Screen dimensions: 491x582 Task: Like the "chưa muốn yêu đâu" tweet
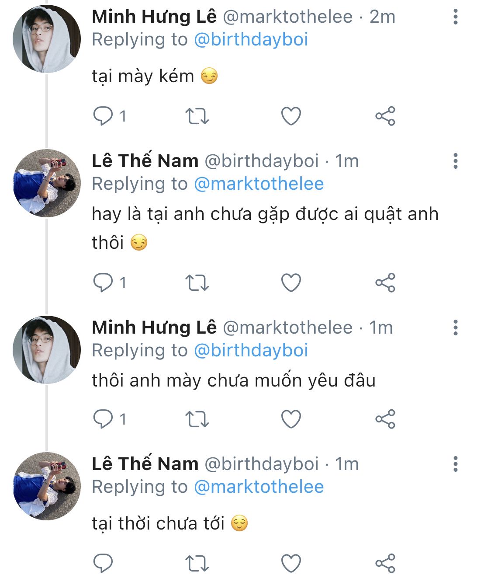(291, 419)
